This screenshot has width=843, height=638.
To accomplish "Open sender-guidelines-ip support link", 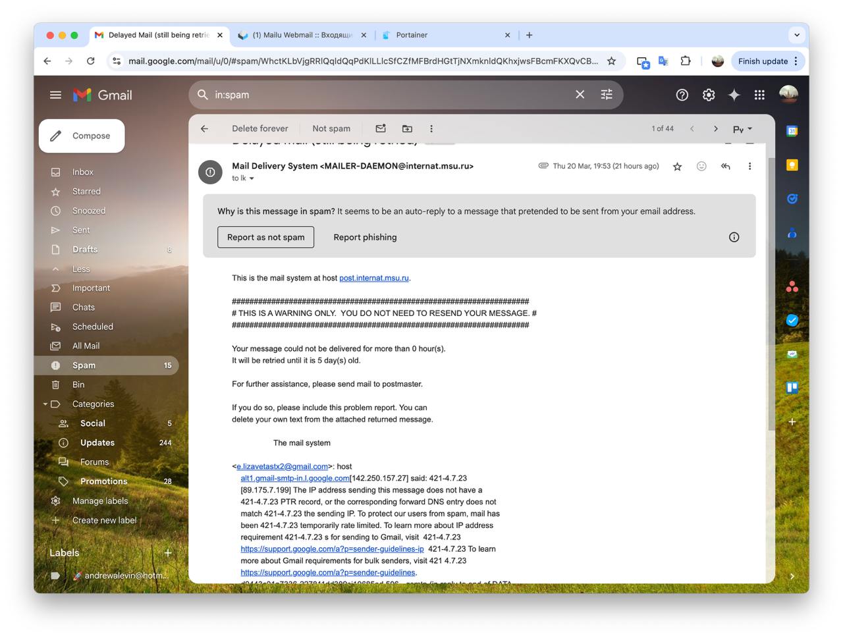I will [x=332, y=548].
